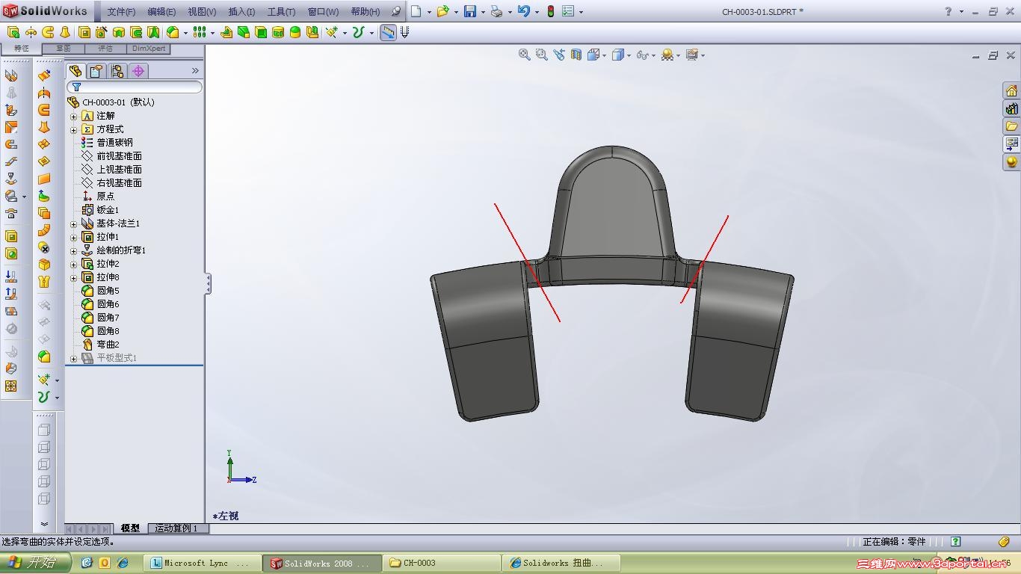Expand the 方程式 tree node
This screenshot has width=1021, height=574.
[74, 129]
